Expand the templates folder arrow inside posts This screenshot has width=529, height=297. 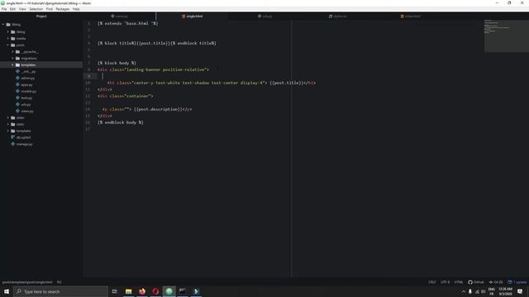pyautogui.click(x=13, y=65)
